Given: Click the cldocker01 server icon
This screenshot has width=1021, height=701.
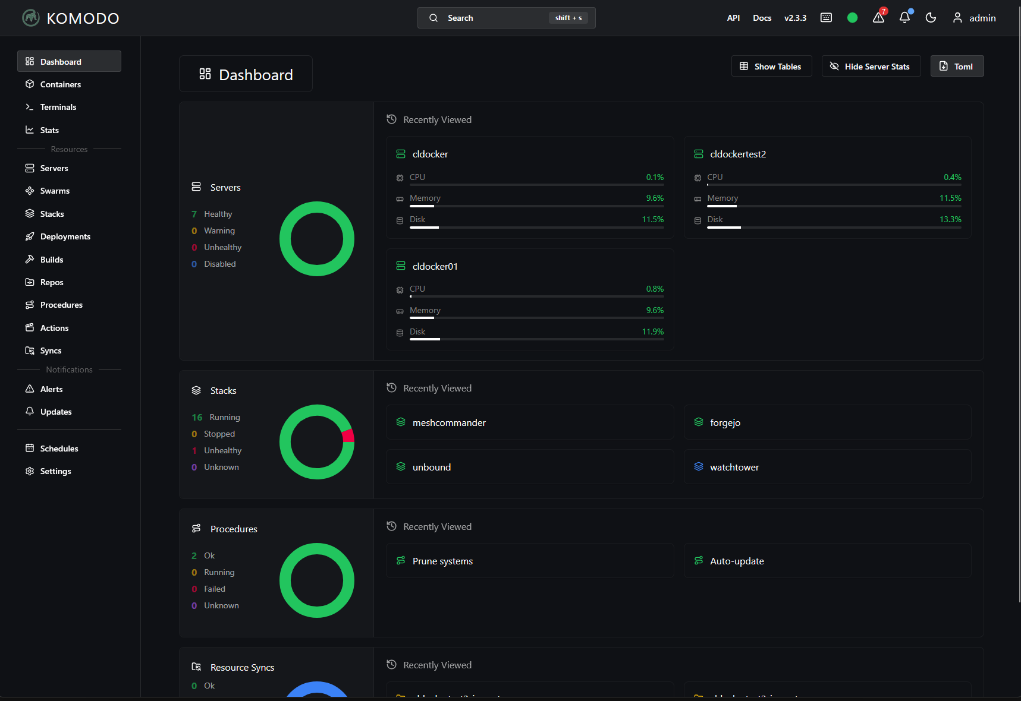Looking at the screenshot, I should 401,266.
